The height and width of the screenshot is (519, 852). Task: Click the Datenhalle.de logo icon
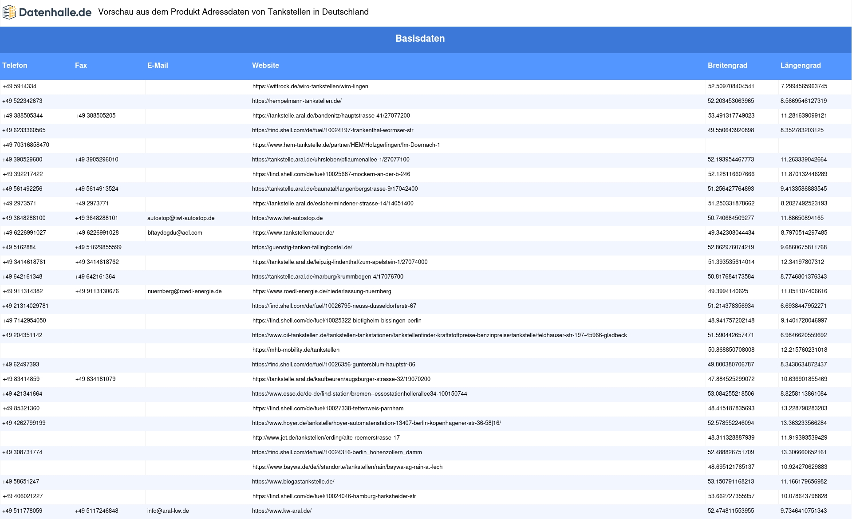(9, 12)
